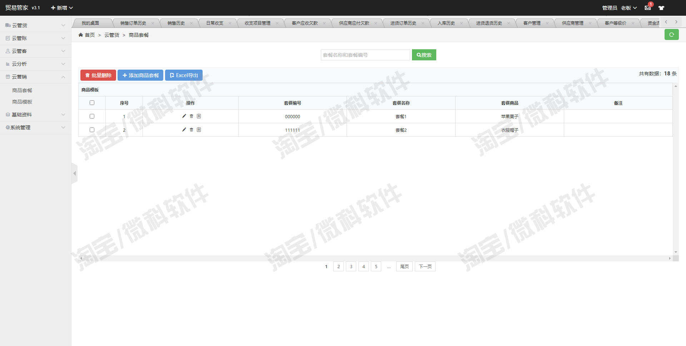Click the vertical table scrollbar
Viewport: 686px width, 346px height.
pyautogui.click(x=676, y=169)
